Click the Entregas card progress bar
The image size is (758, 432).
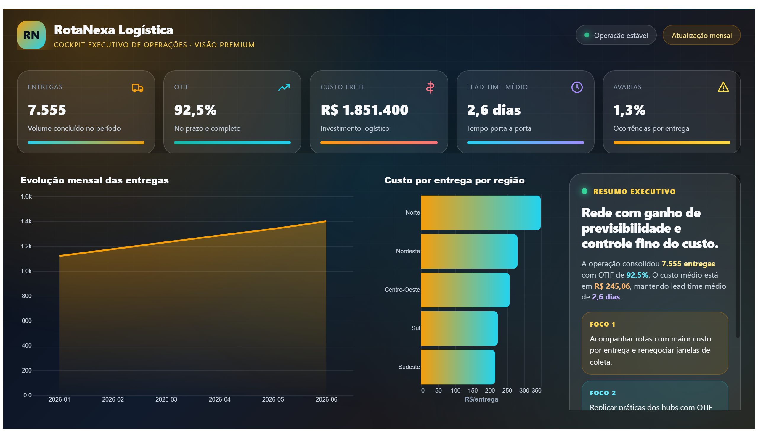click(x=86, y=143)
